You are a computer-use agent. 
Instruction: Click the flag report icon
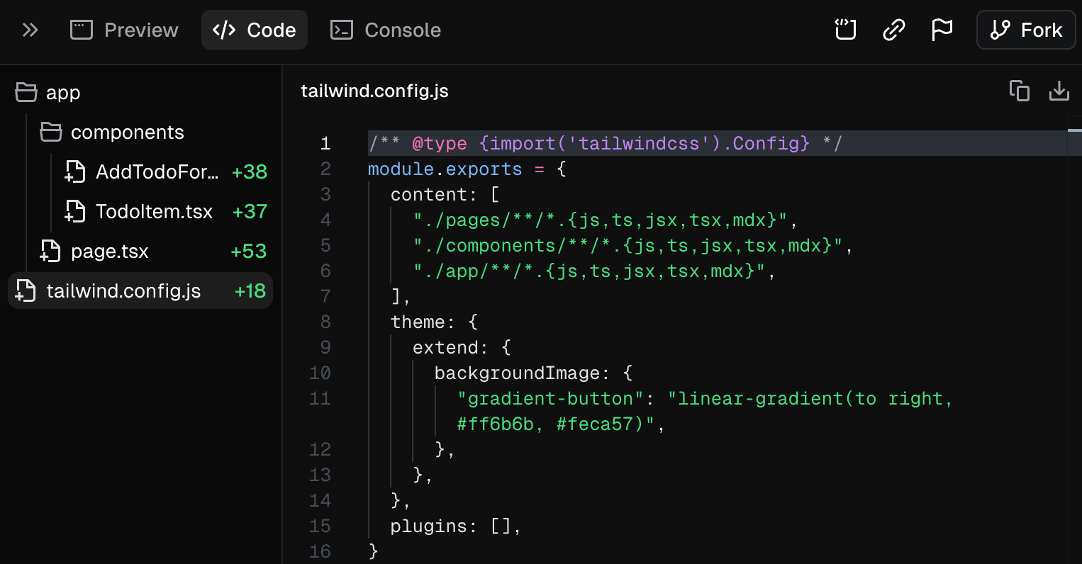[x=942, y=30]
